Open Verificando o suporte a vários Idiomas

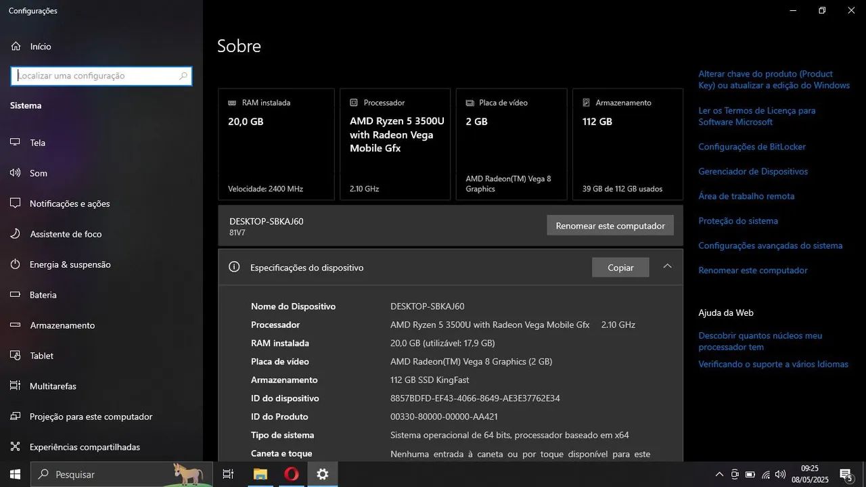[773, 365]
